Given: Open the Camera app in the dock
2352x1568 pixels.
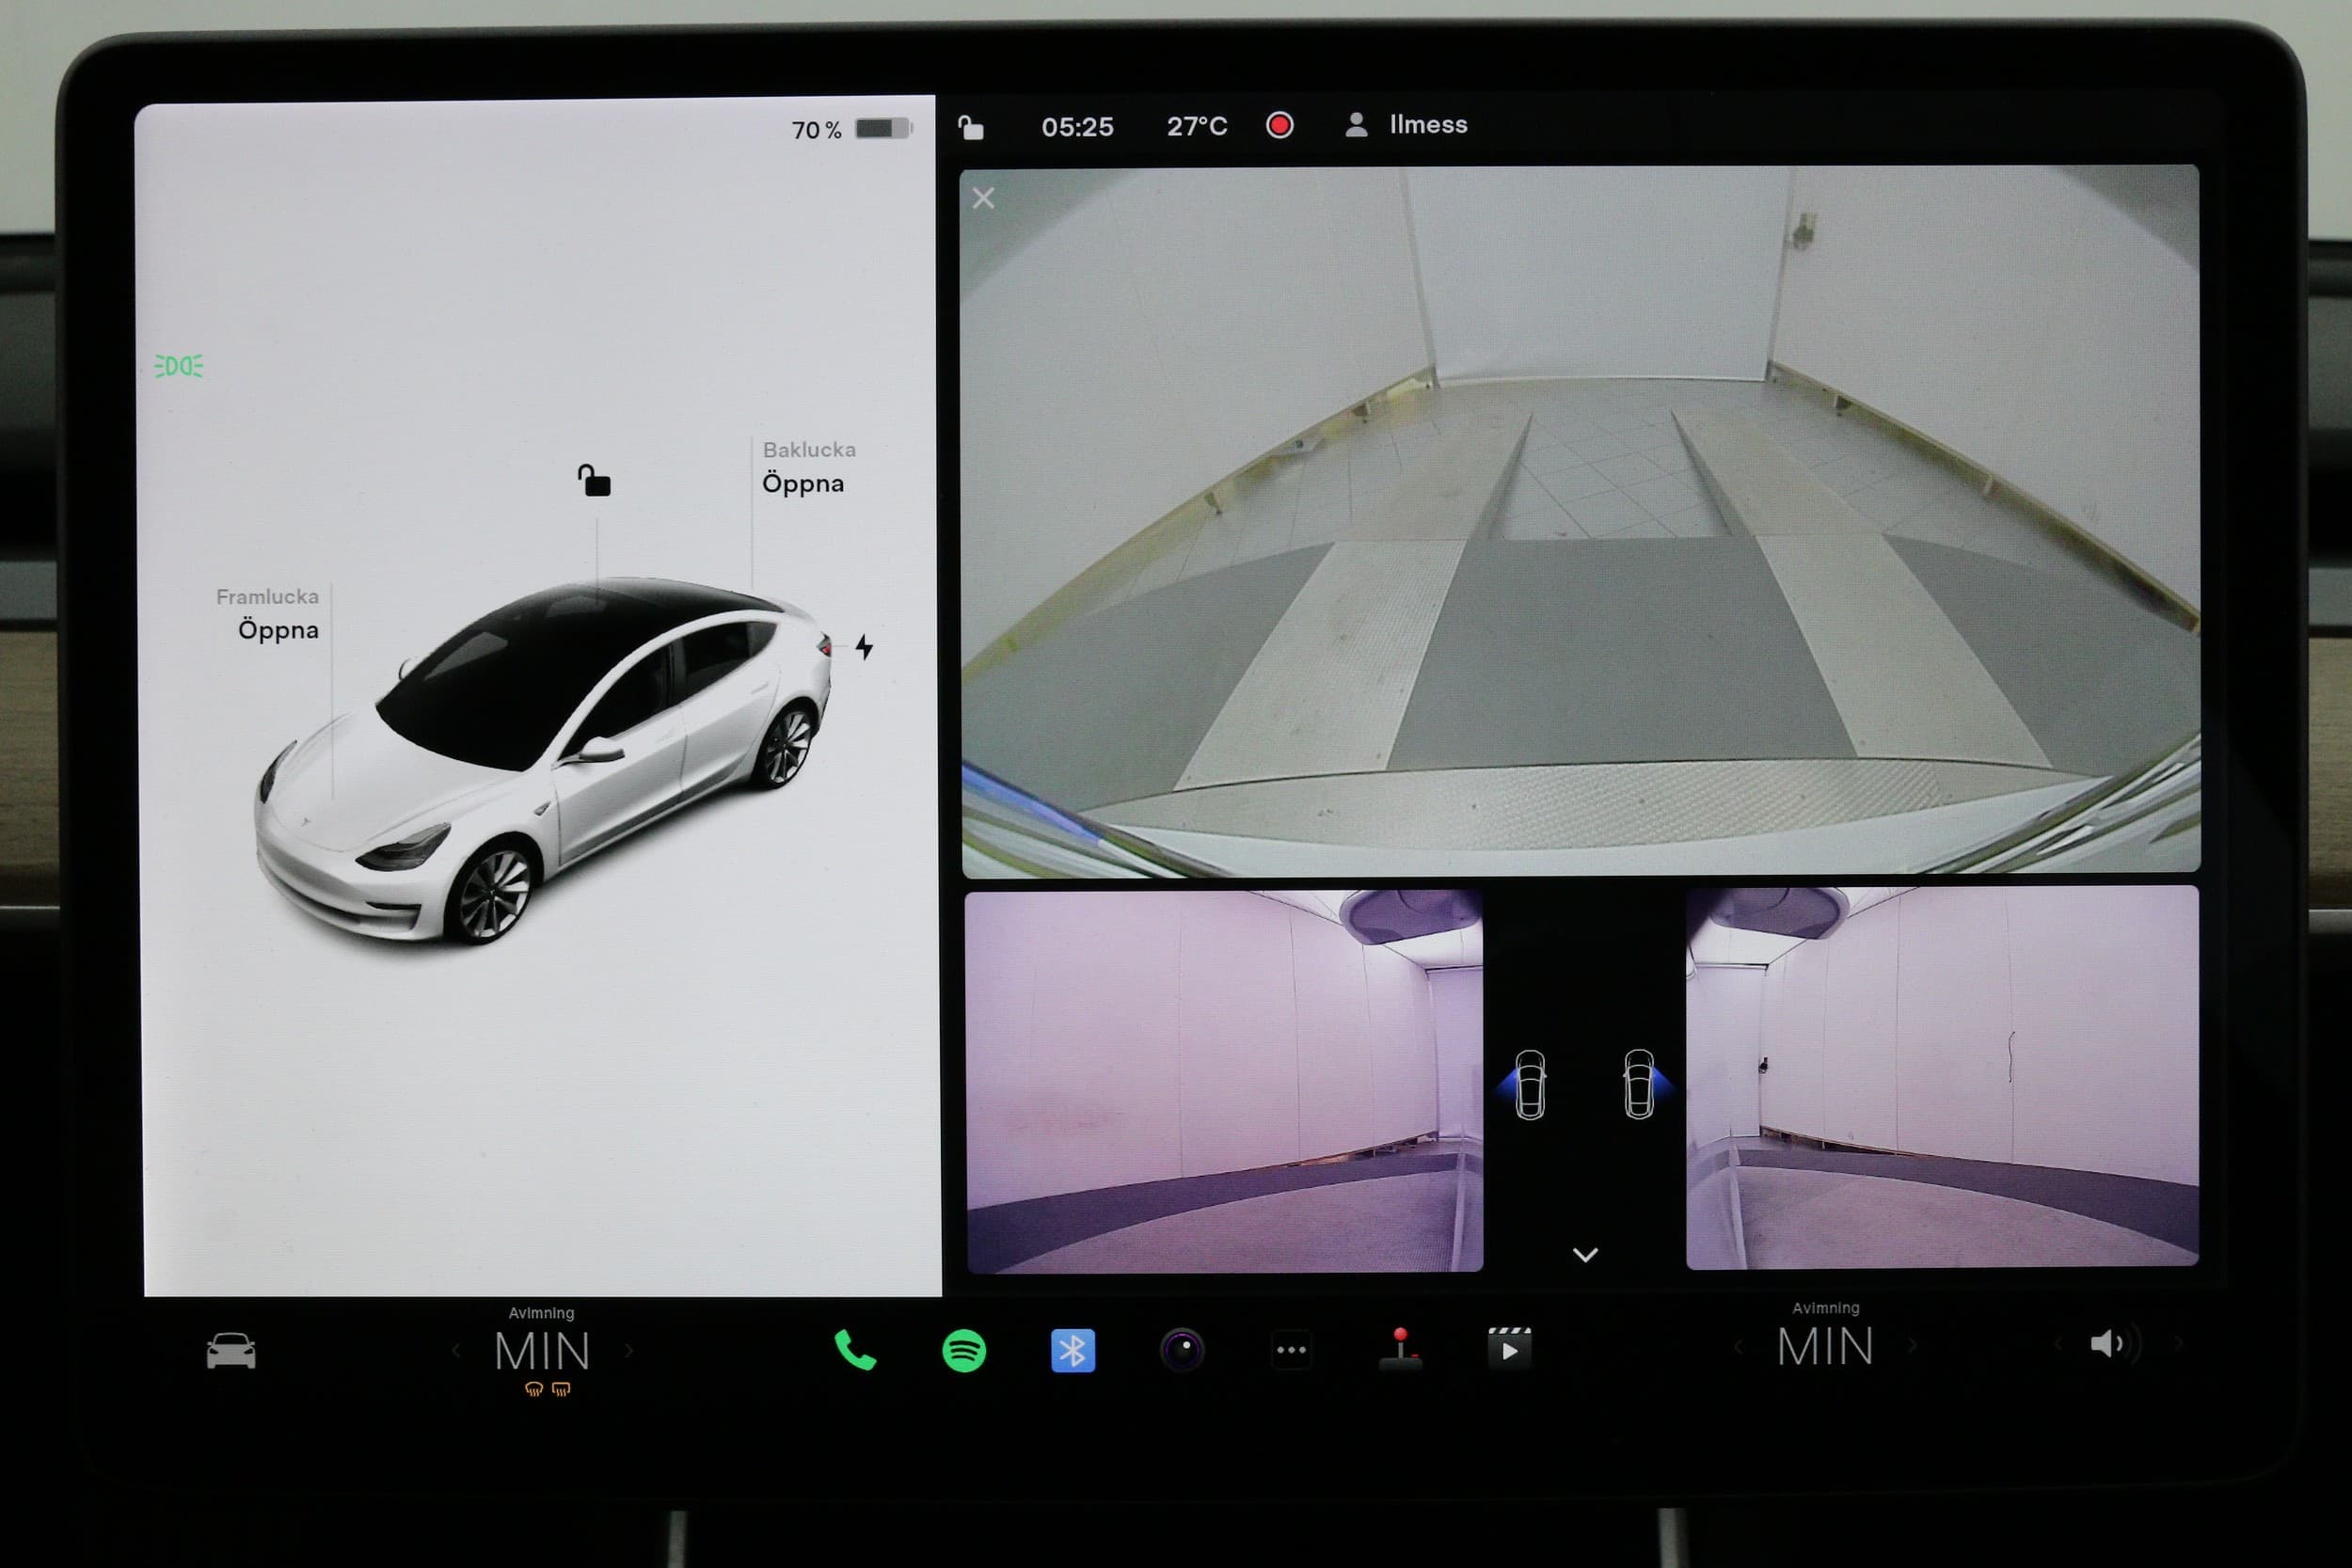Looking at the screenshot, I should pos(1182,1350).
